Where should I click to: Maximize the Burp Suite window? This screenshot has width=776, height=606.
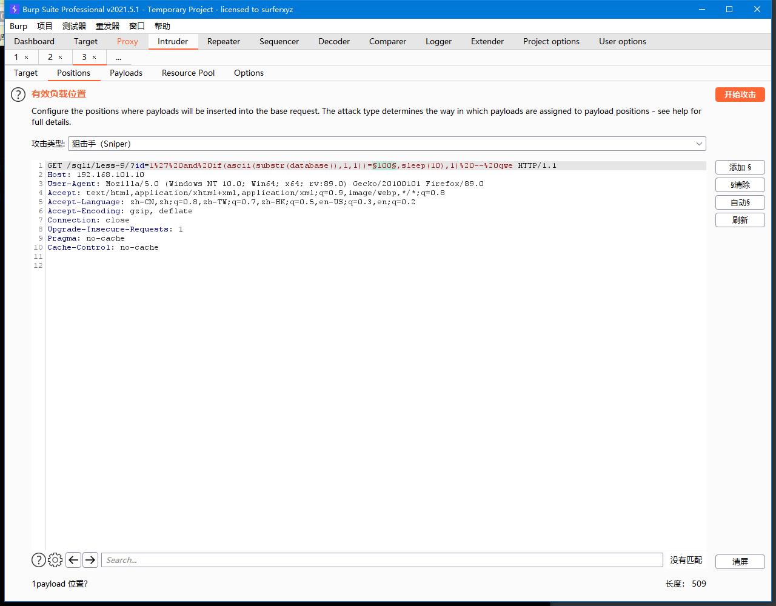pyautogui.click(x=729, y=9)
